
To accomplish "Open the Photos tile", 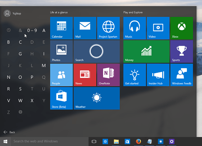I will point(62,52).
